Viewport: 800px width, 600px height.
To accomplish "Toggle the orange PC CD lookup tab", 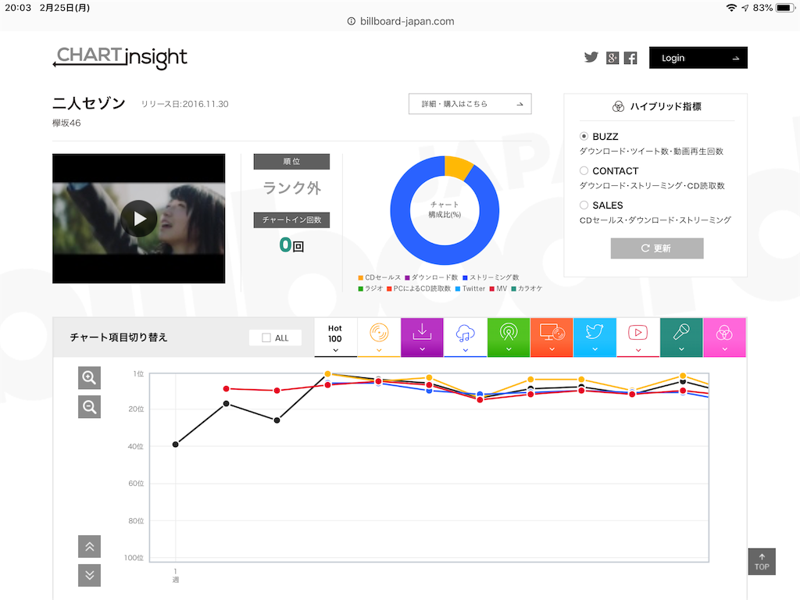I will tap(552, 337).
